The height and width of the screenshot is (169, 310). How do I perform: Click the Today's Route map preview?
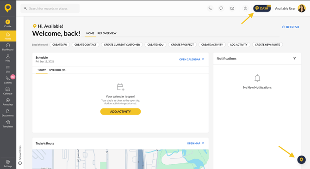120,159
